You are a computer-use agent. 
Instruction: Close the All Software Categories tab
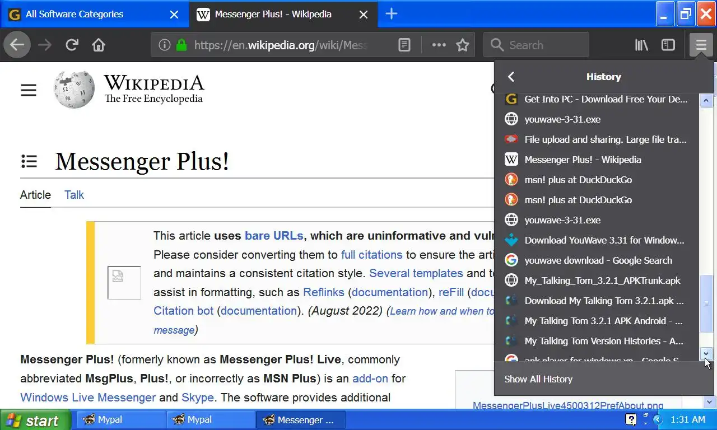174,15
